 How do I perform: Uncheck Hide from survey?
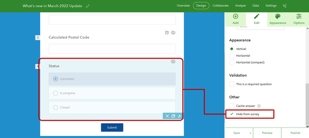232,114
